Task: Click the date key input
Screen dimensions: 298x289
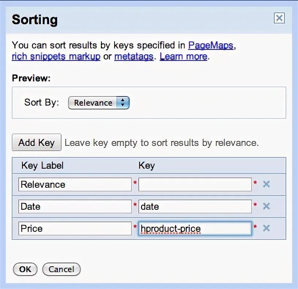Action: 195,206
